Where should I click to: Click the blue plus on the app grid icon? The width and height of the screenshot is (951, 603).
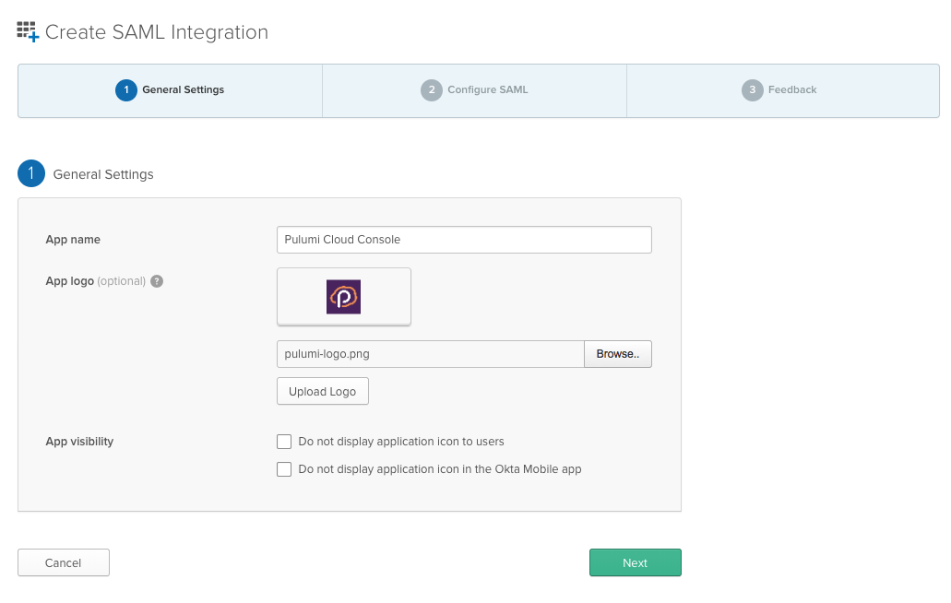point(33,37)
